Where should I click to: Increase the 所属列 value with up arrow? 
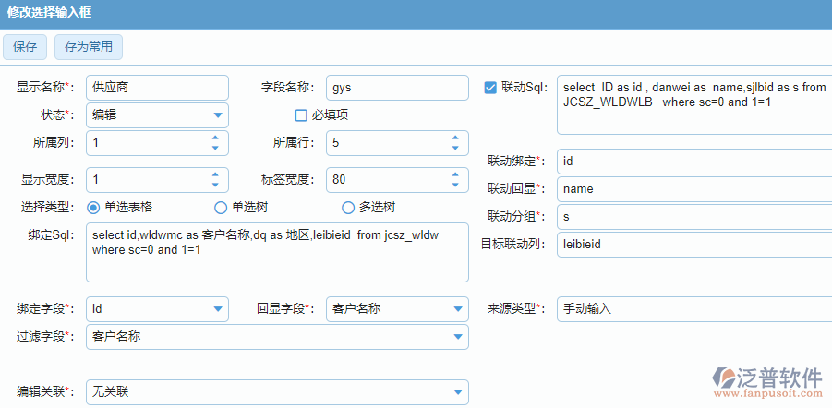tap(215, 138)
